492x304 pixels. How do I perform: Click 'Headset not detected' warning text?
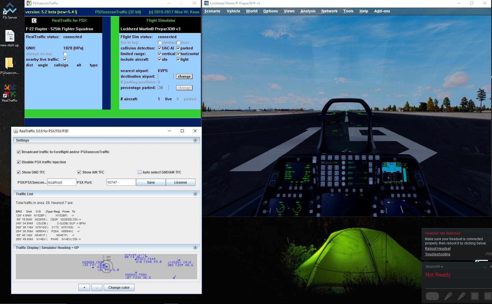pos(443,233)
